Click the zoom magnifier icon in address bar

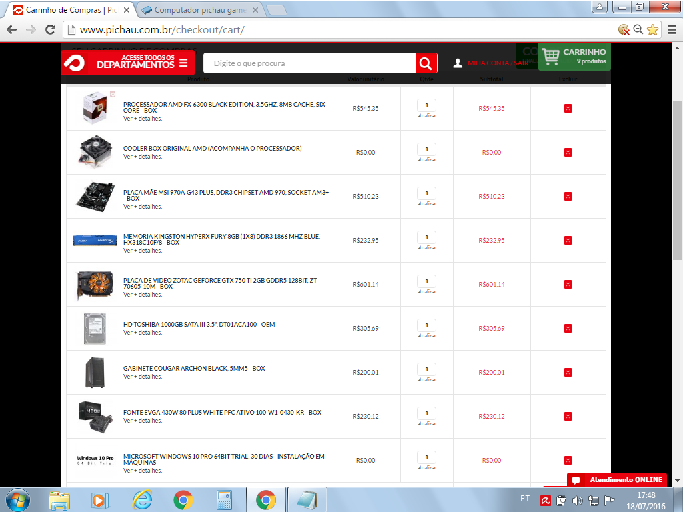click(x=638, y=29)
